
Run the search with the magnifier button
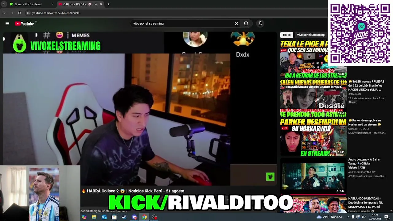pyautogui.click(x=246, y=24)
